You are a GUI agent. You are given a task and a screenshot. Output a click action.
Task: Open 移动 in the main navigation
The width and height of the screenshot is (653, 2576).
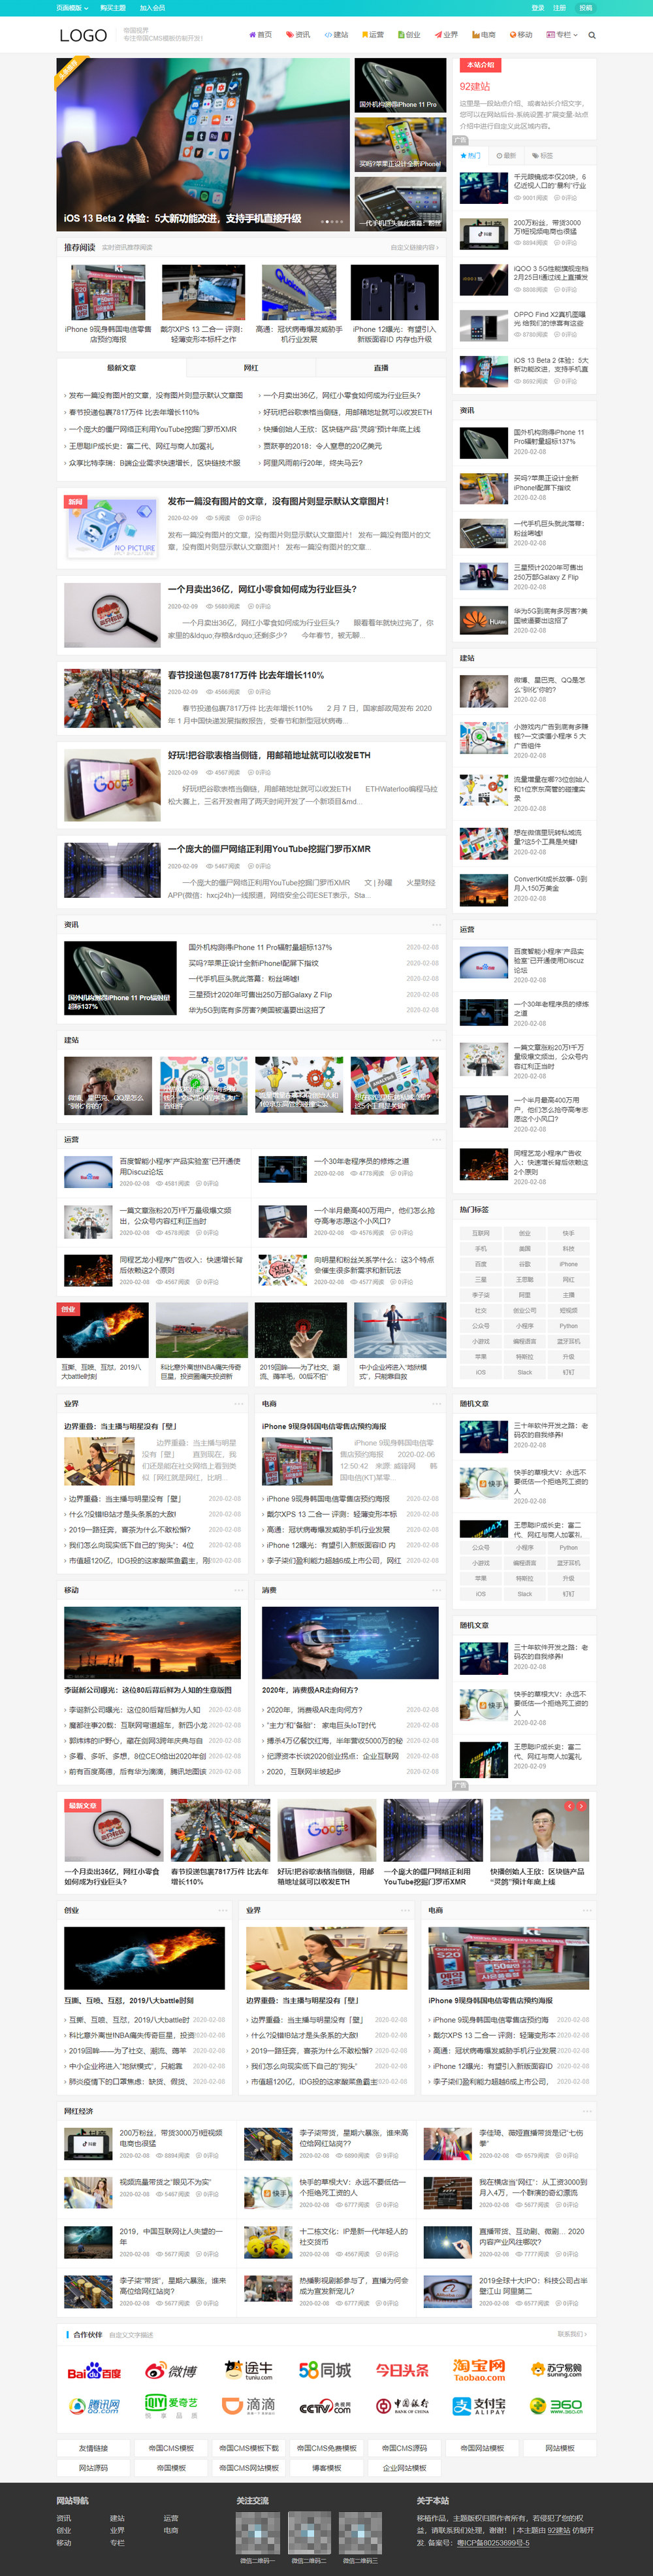coord(520,35)
